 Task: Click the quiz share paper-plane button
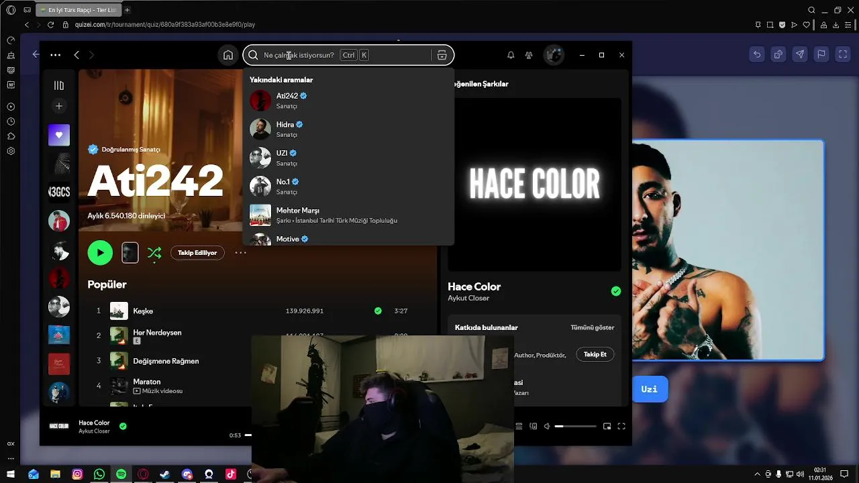click(800, 55)
